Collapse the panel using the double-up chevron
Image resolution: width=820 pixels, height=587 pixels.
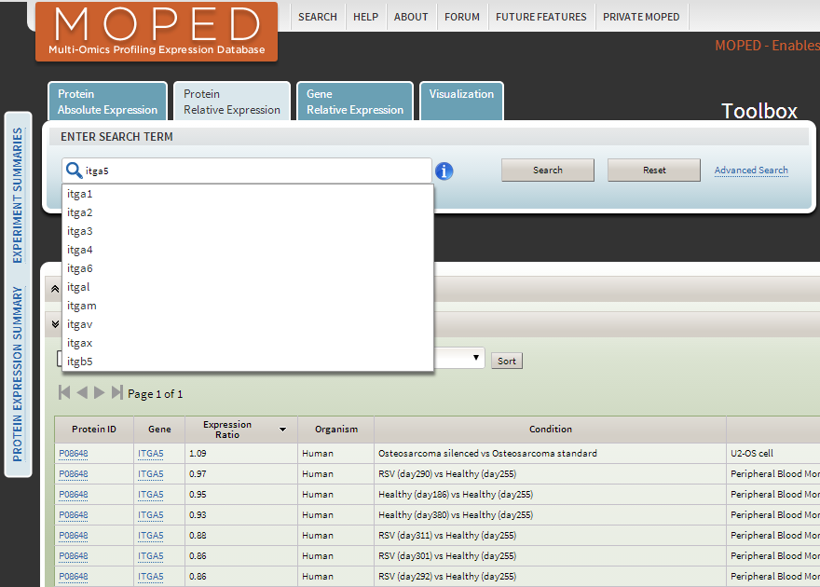55,288
